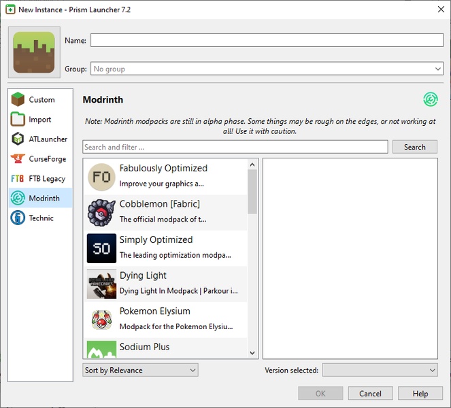Open the Group combo box
The height and width of the screenshot is (408, 451).
[267, 69]
